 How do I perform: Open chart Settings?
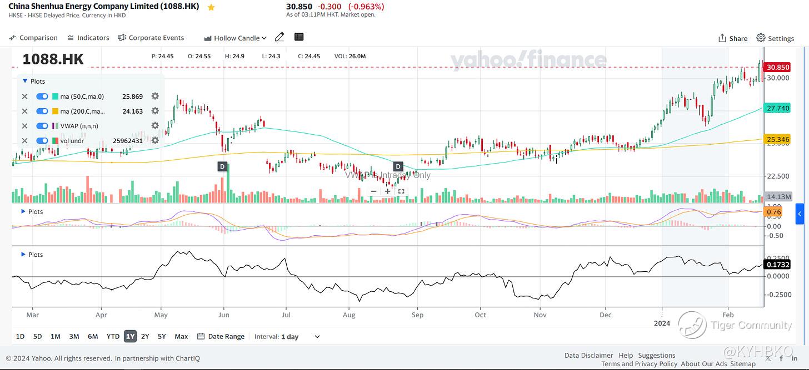pyautogui.click(x=775, y=38)
